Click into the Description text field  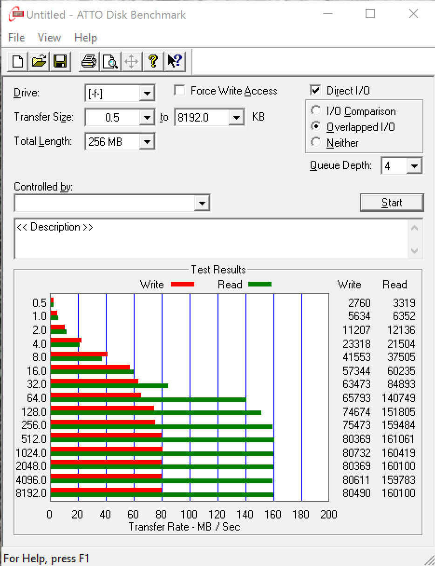212,239
